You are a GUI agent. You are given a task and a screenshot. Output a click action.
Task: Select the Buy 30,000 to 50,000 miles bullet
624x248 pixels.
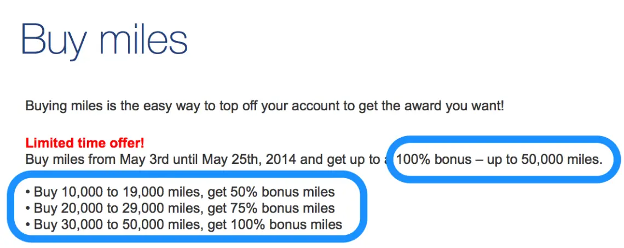184,224
